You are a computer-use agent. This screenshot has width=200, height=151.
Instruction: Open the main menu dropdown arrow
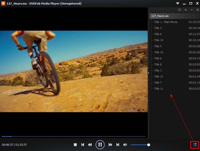[178, 4]
